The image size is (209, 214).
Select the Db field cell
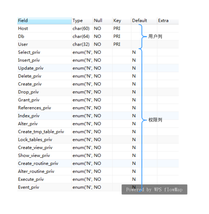[45, 37]
